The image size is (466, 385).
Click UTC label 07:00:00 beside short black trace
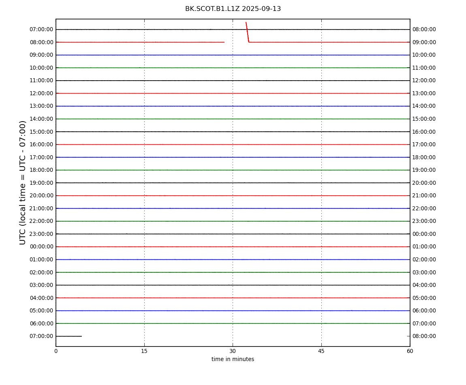pos(41,336)
